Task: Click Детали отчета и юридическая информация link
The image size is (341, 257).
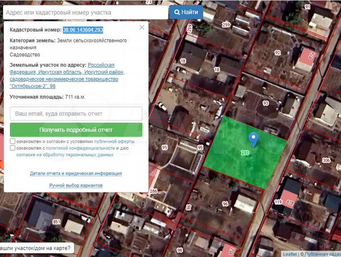Action: pos(76,173)
